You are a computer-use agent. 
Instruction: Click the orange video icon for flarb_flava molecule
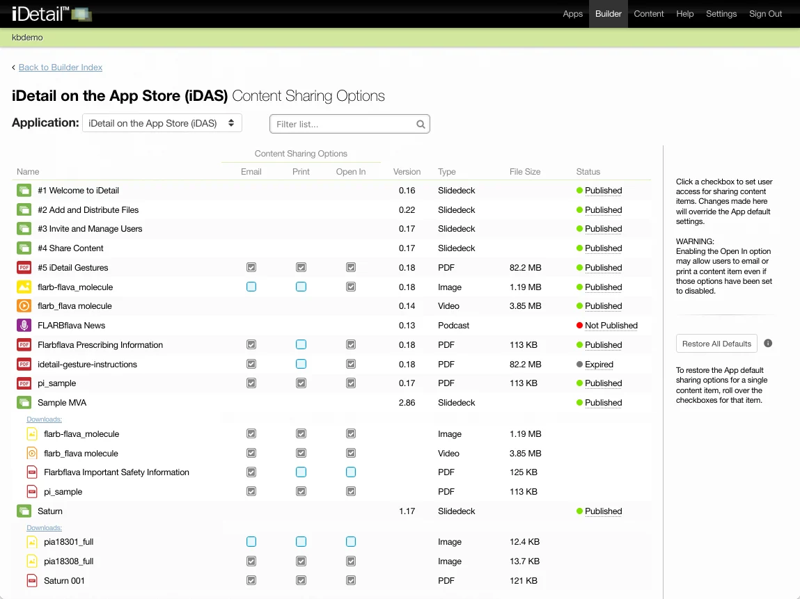click(x=24, y=306)
